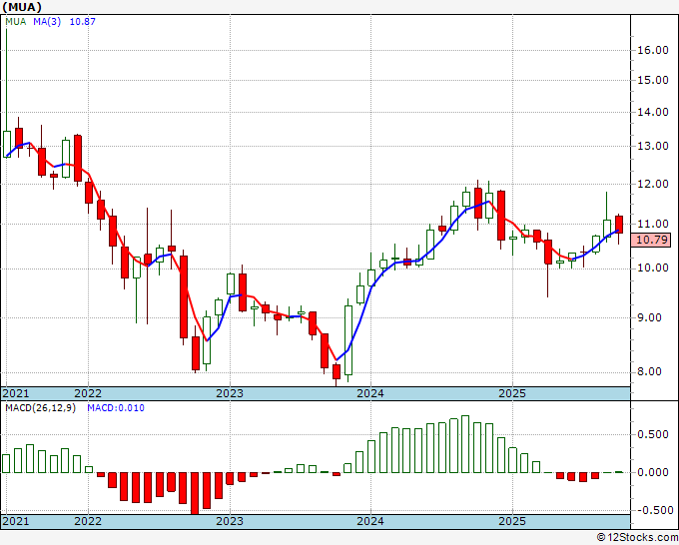This screenshot has height=545, width=679.
Task: Select the MACD(26,12,9) indicator label
Action: [40, 408]
